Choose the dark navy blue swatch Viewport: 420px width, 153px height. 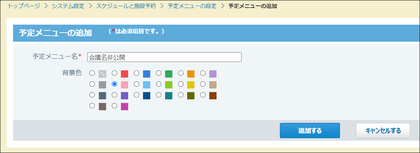147,96
